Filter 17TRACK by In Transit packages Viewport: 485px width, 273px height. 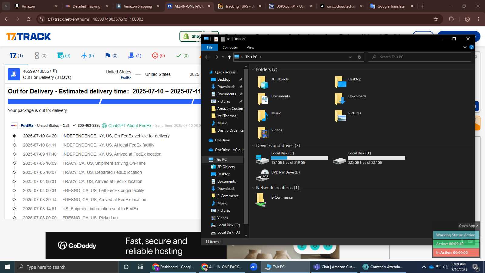(88, 56)
